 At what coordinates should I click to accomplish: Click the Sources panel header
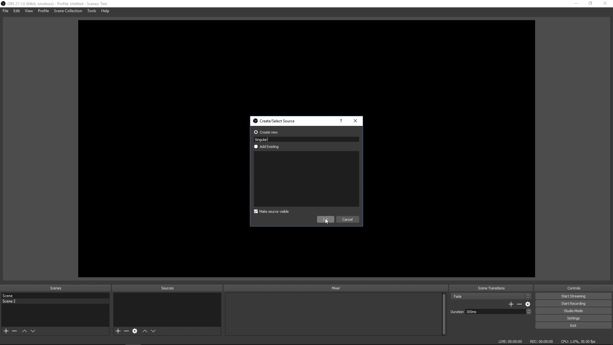click(167, 288)
